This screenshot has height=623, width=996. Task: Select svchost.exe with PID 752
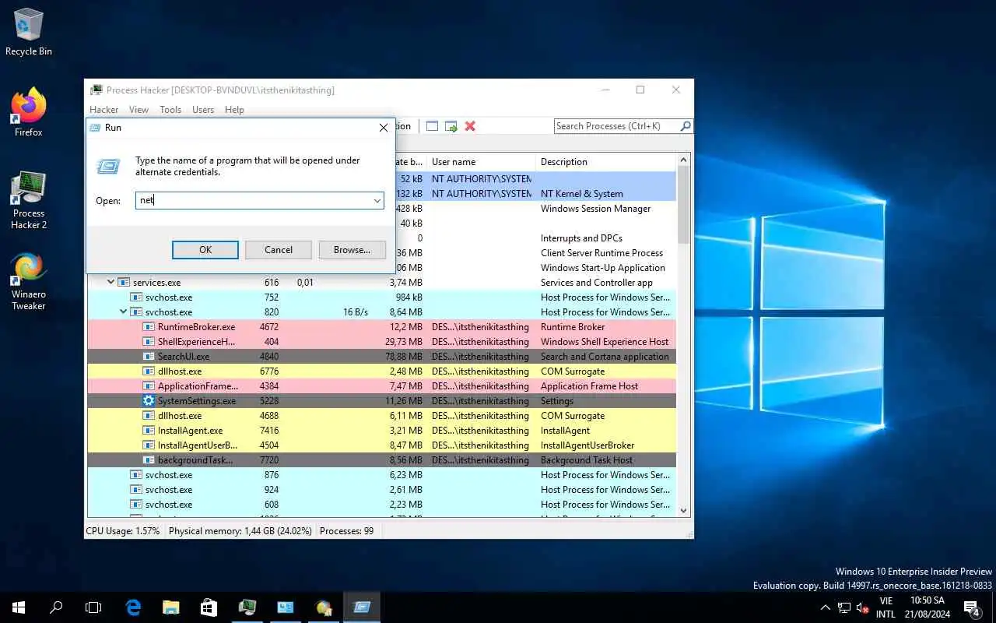(381, 297)
